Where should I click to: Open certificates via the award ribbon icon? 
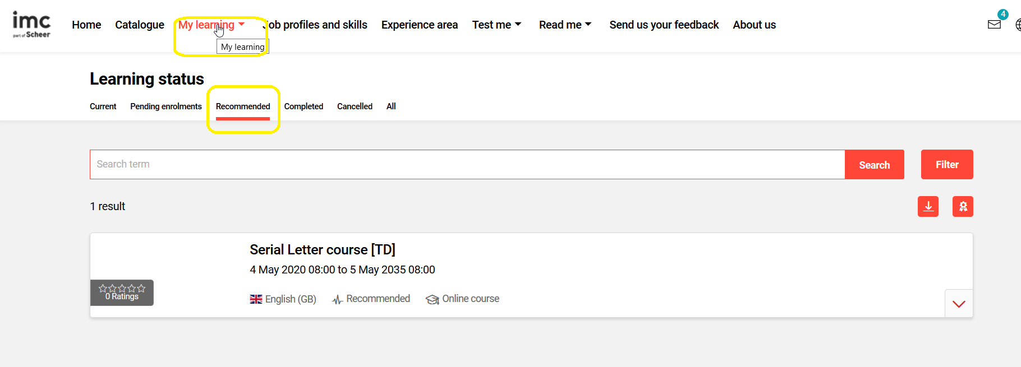coord(963,206)
